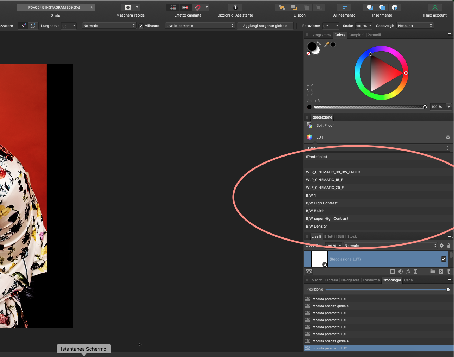Select the eyedropper color picker icon

(327, 44)
